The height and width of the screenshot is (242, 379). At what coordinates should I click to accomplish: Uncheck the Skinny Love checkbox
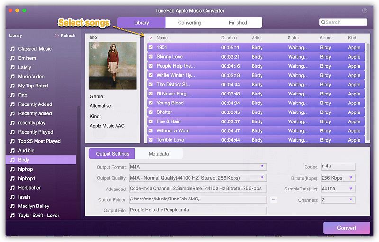click(150, 57)
